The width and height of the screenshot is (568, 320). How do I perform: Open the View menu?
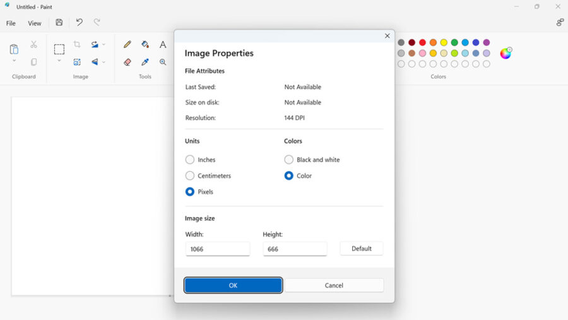[35, 23]
